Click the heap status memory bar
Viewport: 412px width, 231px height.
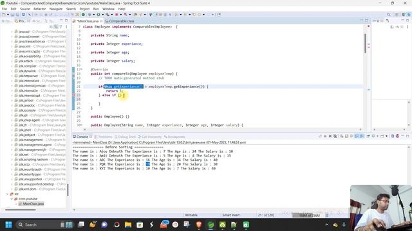coord(310,216)
